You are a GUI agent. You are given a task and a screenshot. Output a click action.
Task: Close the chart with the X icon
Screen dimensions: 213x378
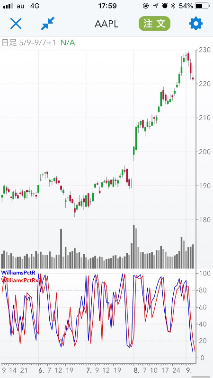click(x=16, y=24)
